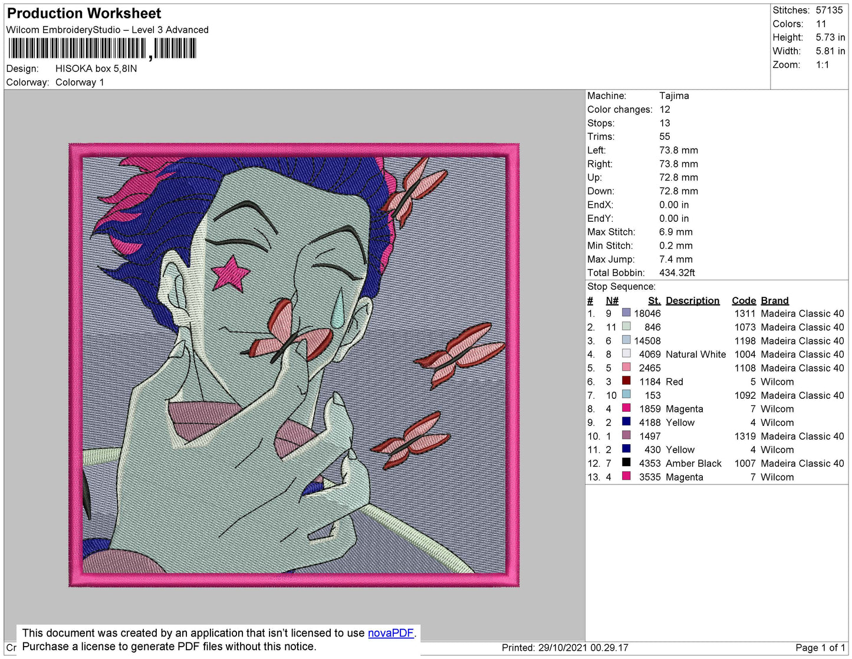Click the code 1198 in stop 3

point(745,340)
